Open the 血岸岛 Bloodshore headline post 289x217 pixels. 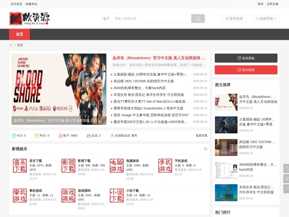(159, 58)
